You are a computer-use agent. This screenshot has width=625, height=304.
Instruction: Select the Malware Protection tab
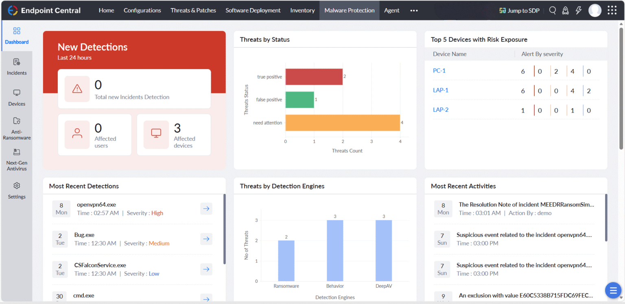[350, 11]
